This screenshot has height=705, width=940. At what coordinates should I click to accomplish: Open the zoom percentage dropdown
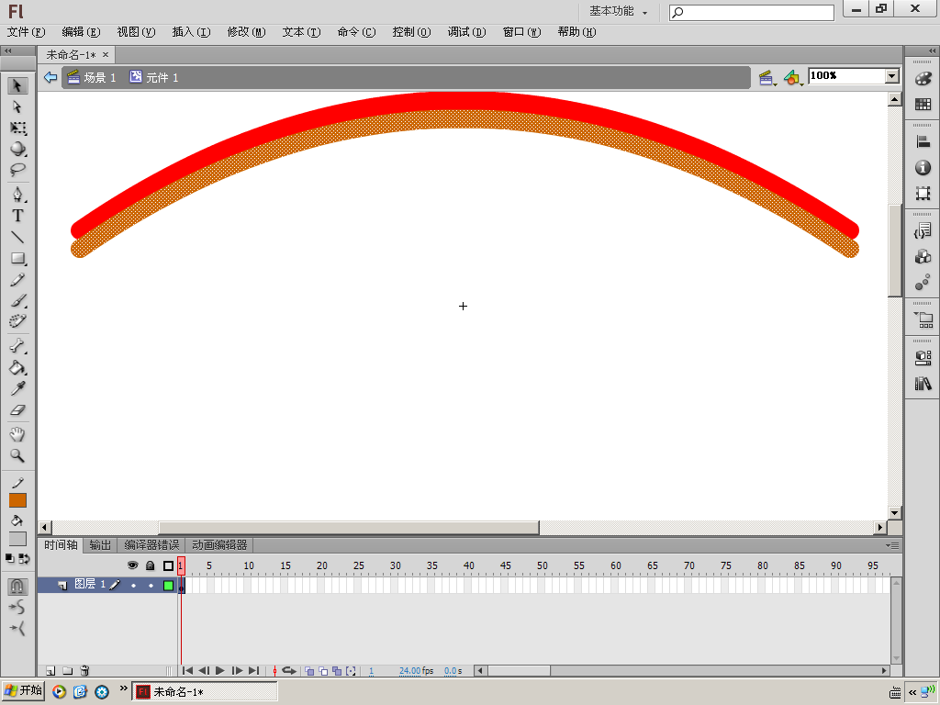[892, 76]
